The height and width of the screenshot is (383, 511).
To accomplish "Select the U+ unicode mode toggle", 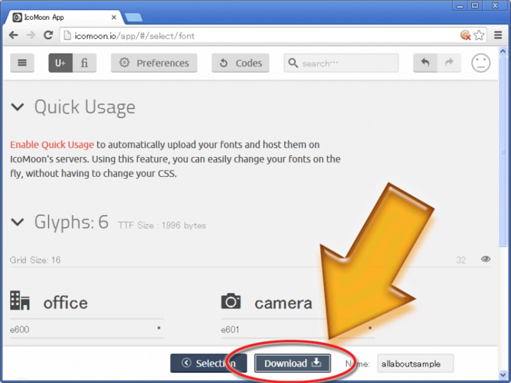I will tap(60, 63).
